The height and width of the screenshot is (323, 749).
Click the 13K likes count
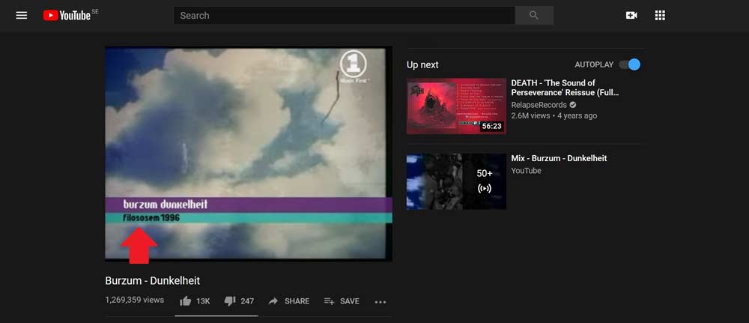point(203,301)
